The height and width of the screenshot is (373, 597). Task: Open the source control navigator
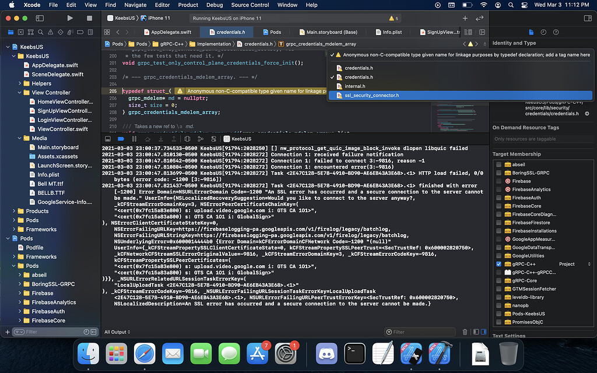click(20, 32)
